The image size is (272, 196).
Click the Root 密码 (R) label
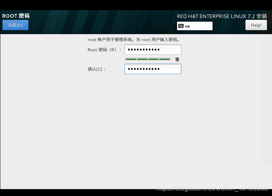click(104, 50)
